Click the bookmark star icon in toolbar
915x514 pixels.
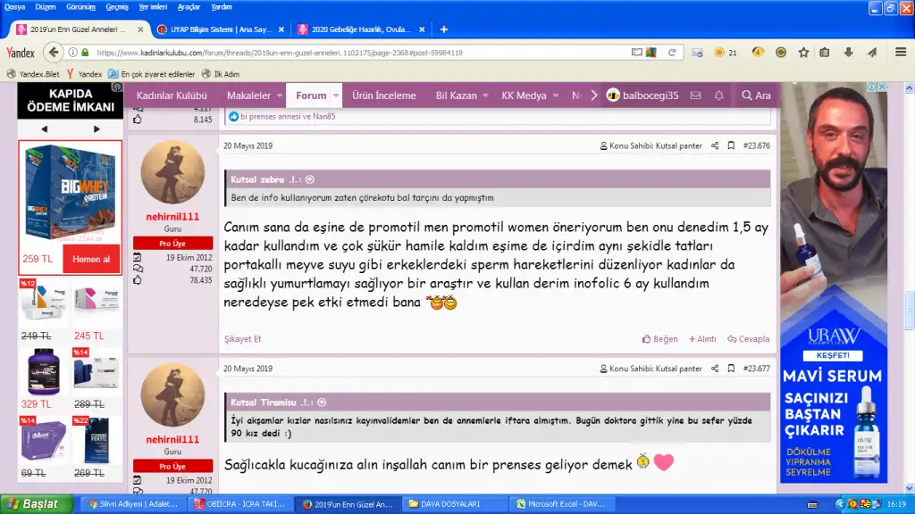[x=803, y=53]
